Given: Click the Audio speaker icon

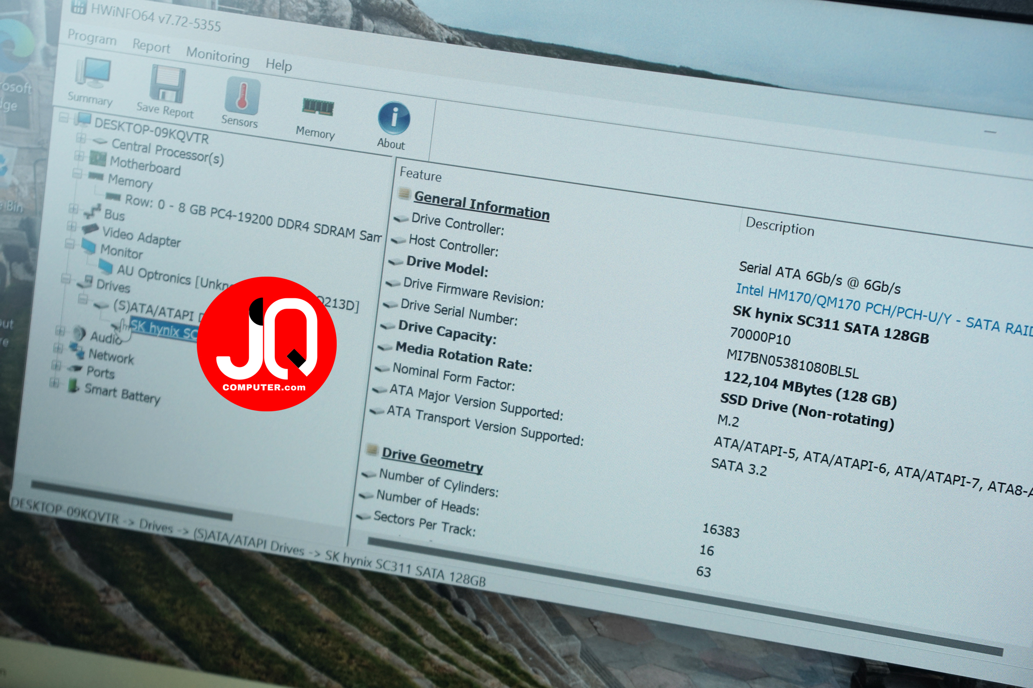Looking at the screenshot, I should pyautogui.click(x=79, y=333).
